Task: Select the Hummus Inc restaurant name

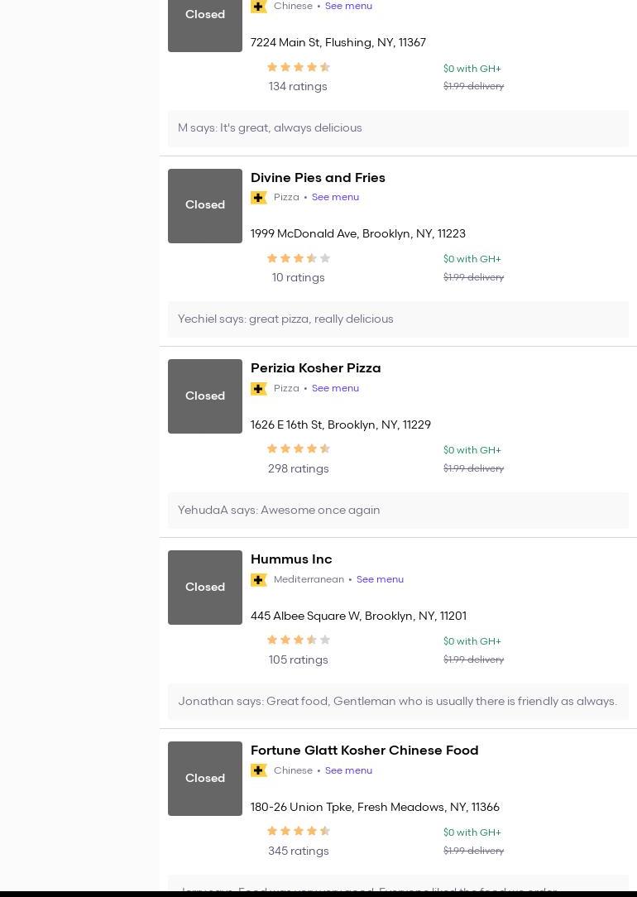Action: (x=291, y=559)
